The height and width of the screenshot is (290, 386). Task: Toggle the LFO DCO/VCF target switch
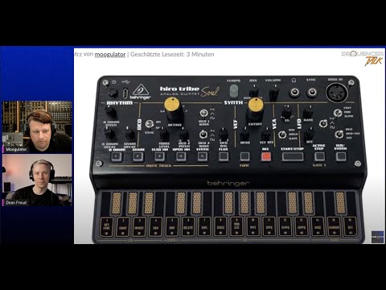coord(339,134)
